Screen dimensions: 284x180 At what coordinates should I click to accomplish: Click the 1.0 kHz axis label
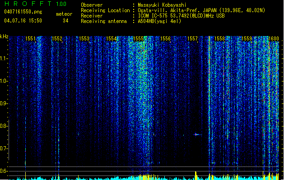[4, 81]
